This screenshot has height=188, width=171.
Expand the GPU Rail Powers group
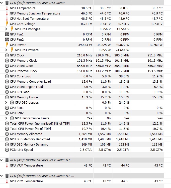coord(6,50)
